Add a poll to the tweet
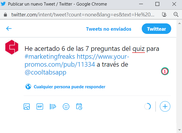The image size is (182, 133). [x=53, y=106]
